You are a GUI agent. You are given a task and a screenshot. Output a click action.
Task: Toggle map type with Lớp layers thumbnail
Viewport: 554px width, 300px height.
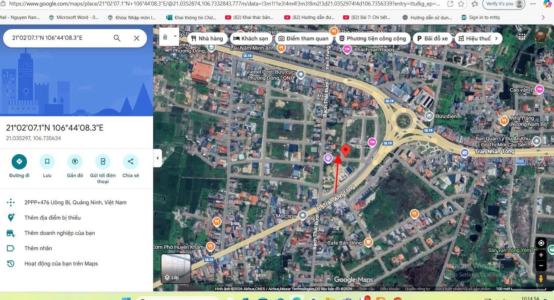click(176, 268)
